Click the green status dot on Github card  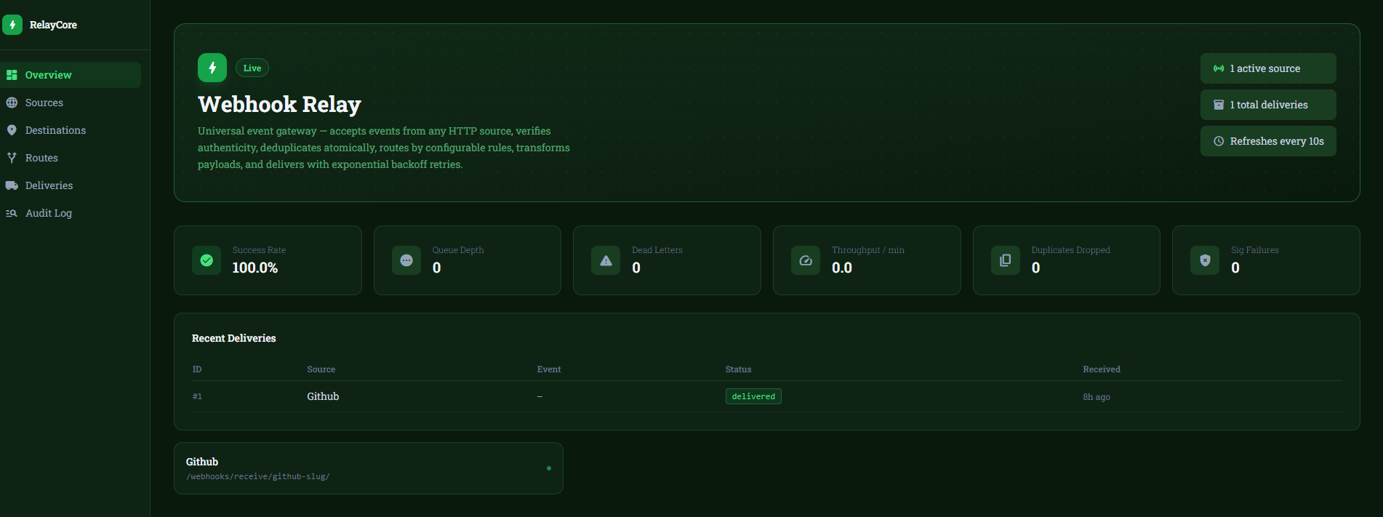pyautogui.click(x=549, y=468)
